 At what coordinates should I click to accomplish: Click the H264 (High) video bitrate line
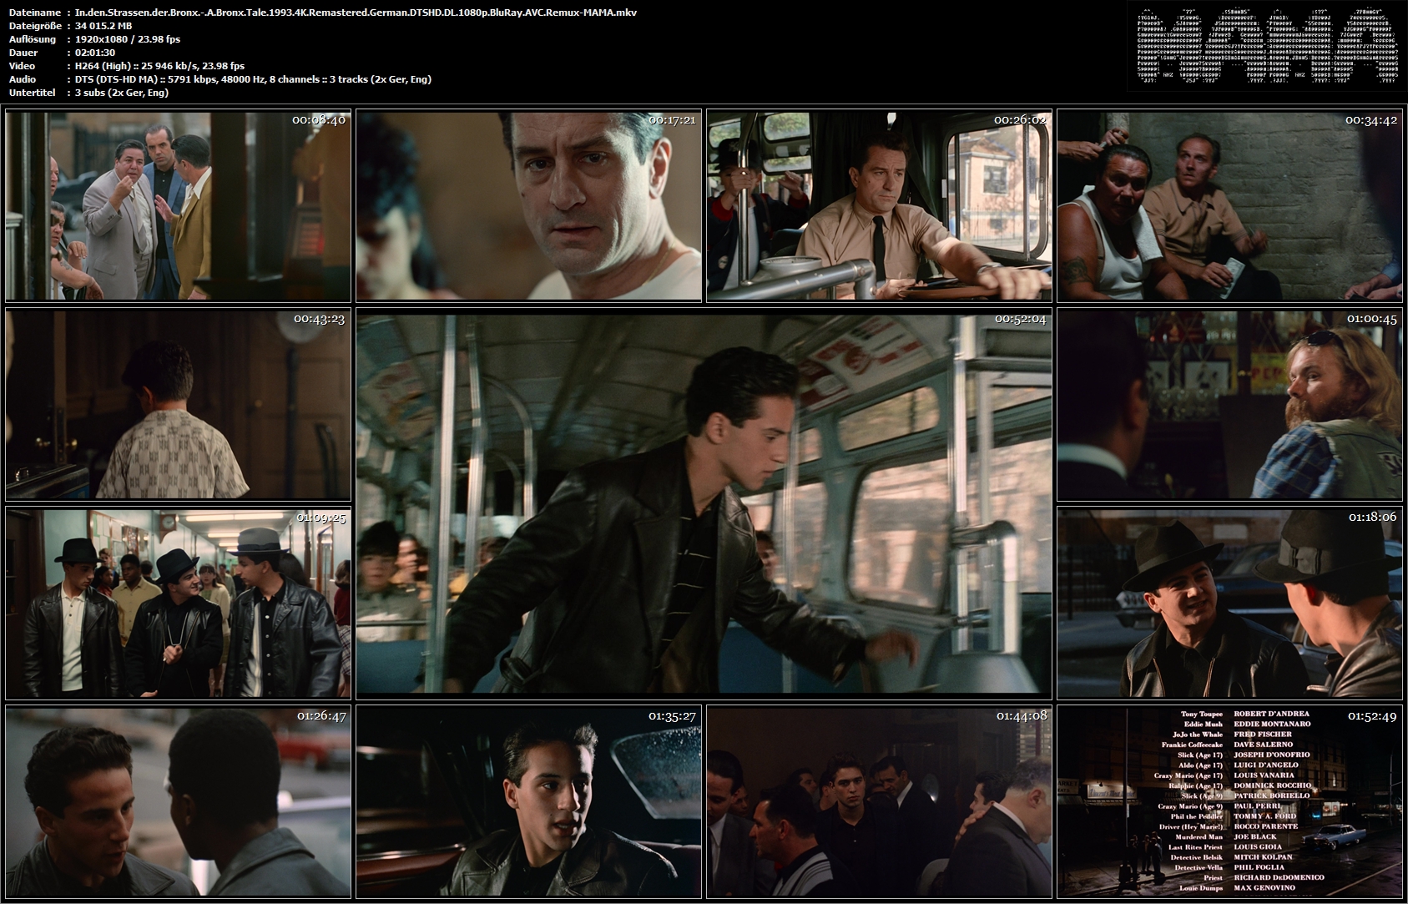click(x=159, y=66)
